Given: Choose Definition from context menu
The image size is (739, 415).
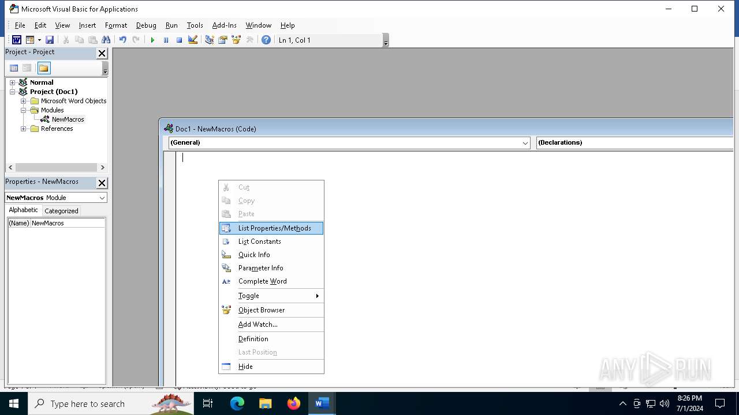Looking at the screenshot, I should (x=271, y=339).
